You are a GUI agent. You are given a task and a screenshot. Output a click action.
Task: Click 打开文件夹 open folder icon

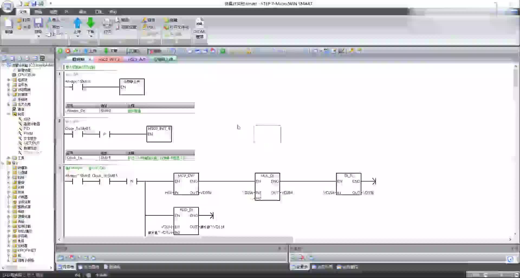(x=176, y=27)
